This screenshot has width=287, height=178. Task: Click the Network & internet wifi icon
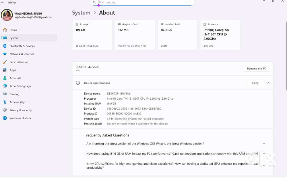click(5, 54)
